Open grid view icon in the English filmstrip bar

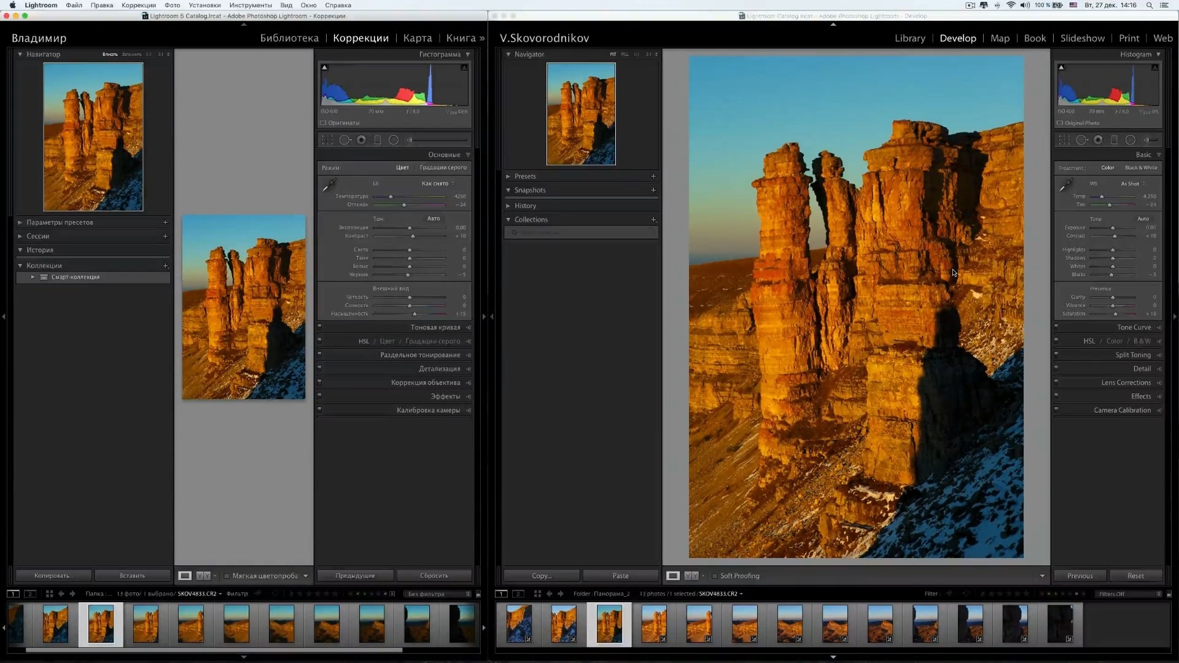point(537,594)
